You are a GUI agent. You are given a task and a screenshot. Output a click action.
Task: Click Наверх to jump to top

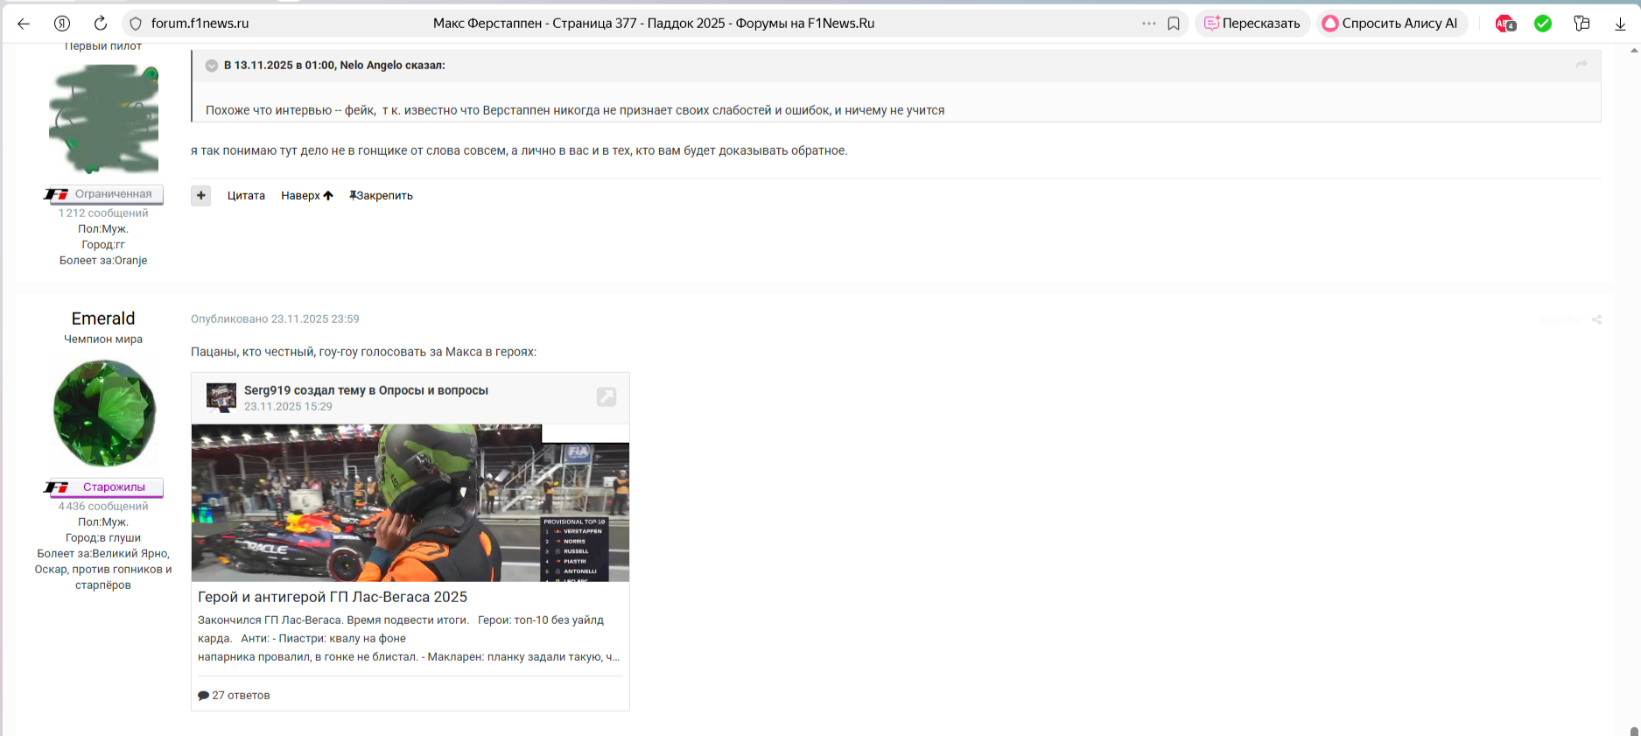306,195
